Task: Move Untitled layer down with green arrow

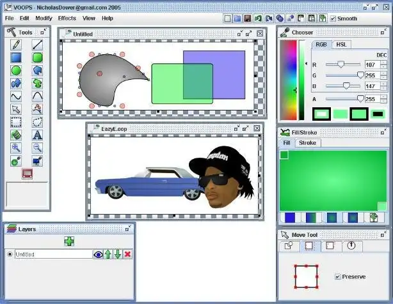Action: click(x=118, y=254)
